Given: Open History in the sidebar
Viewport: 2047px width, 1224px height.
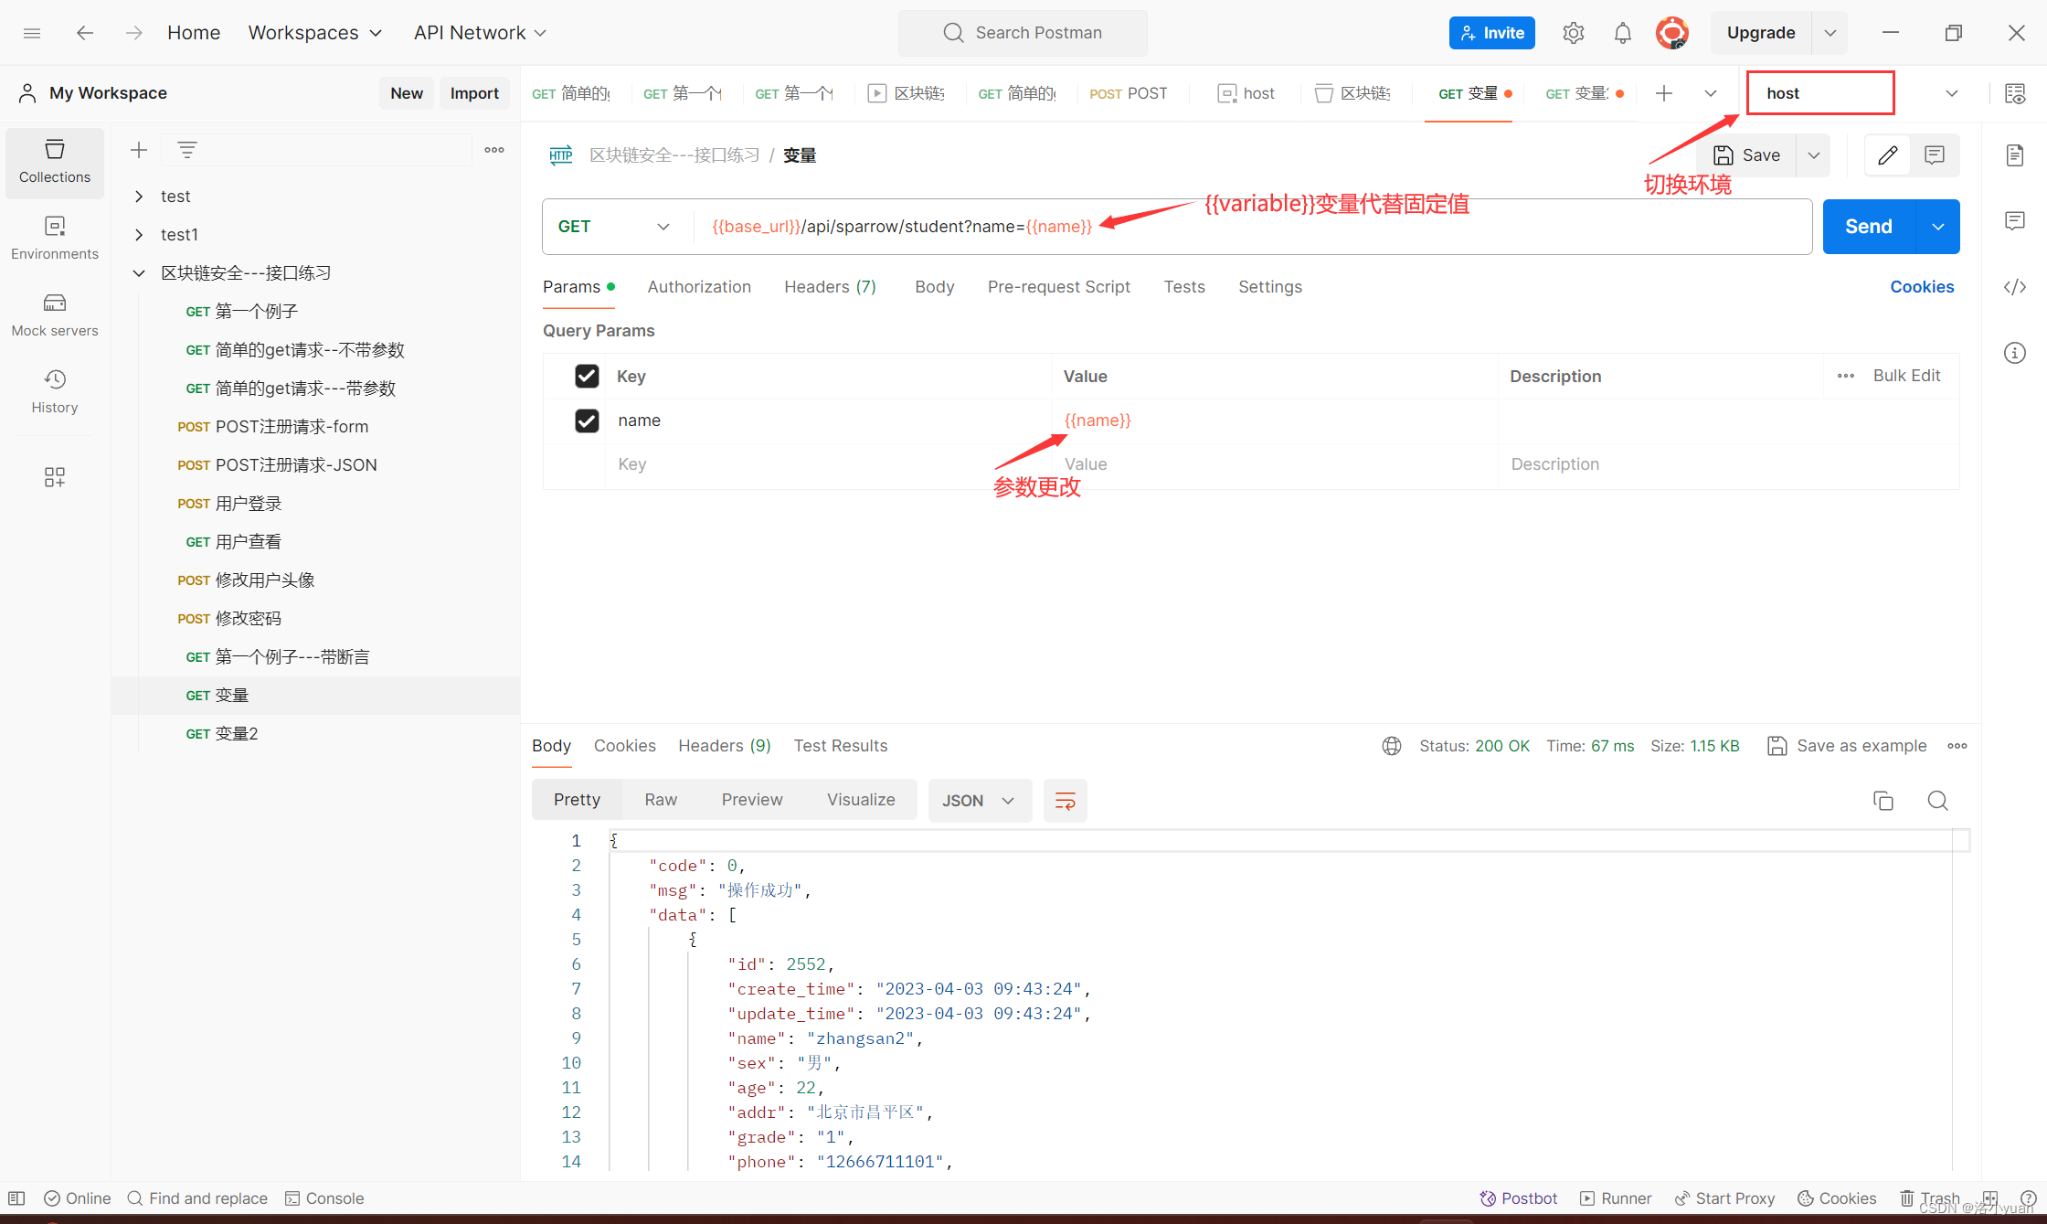Looking at the screenshot, I should pyautogui.click(x=55, y=392).
